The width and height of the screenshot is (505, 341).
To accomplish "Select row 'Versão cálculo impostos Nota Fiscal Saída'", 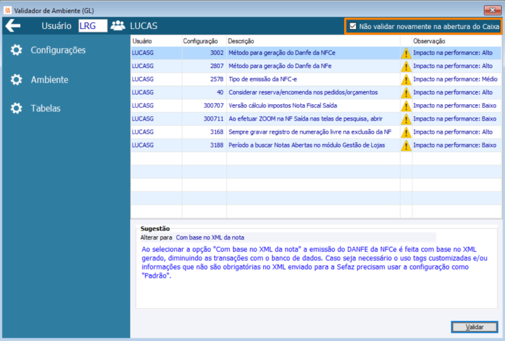I will coord(316,105).
